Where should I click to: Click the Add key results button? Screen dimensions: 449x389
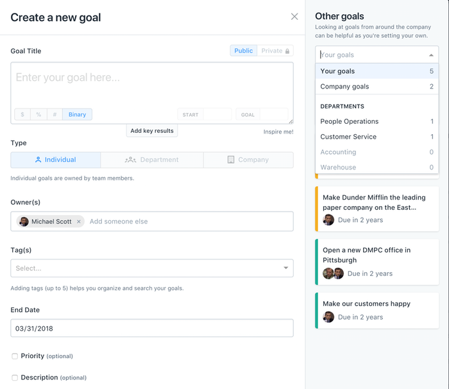point(152,131)
